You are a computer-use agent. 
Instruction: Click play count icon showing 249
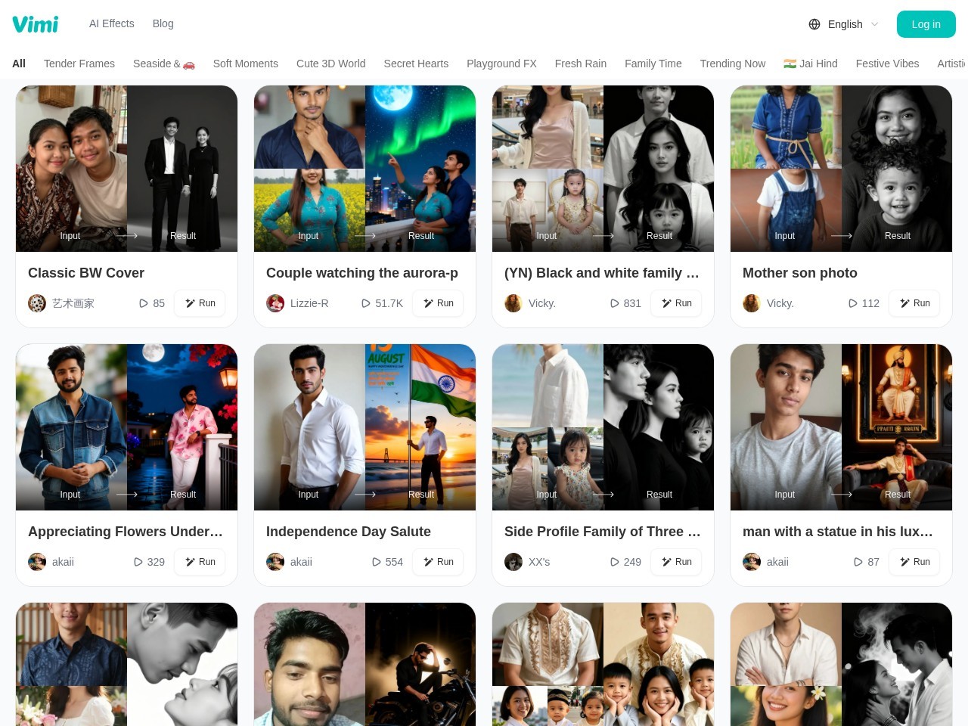pos(615,562)
